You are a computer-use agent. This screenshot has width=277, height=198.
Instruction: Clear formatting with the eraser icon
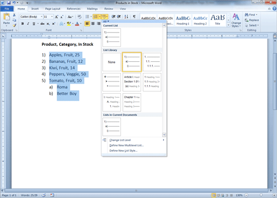coord(79,17)
